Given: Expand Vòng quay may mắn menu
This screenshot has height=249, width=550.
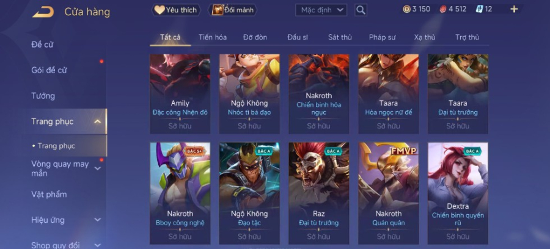Looking at the screenshot, I should coord(98,168).
